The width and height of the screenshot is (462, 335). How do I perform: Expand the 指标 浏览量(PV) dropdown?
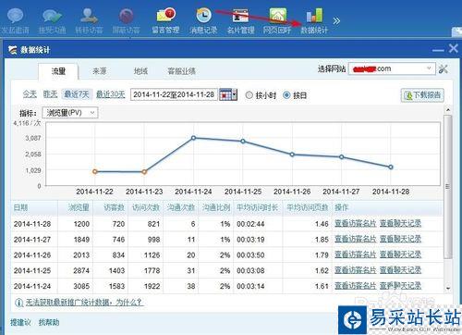coord(70,113)
